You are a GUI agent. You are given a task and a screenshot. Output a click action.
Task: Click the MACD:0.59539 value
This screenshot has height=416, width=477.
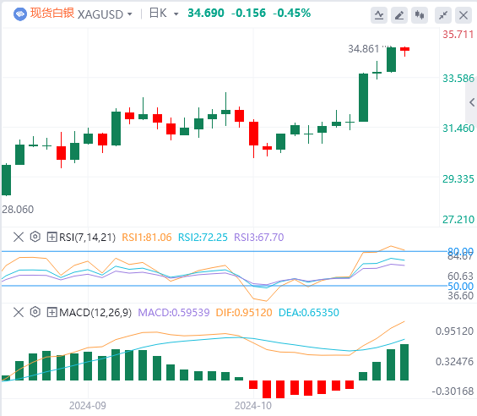174,312
